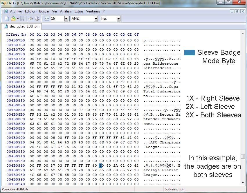Open the Archivo menu
Screen dimensions: 247x193
(x=16, y=11)
